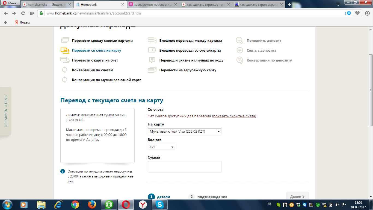Click the blue ad-blocker shield icon
The width and height of the screenshot is (373, 210).
[349, 13]
